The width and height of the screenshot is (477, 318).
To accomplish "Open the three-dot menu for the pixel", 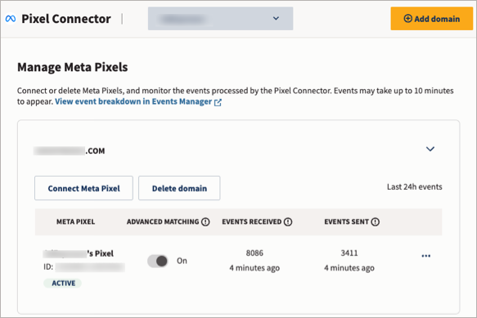I will click(x=426, y=256).
